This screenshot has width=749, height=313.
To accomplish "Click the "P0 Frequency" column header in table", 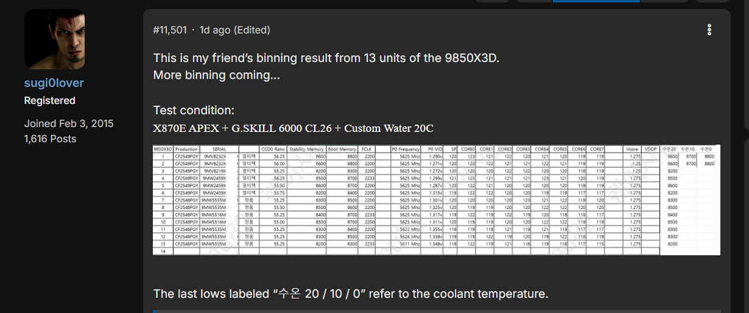I will pos(406,149).
